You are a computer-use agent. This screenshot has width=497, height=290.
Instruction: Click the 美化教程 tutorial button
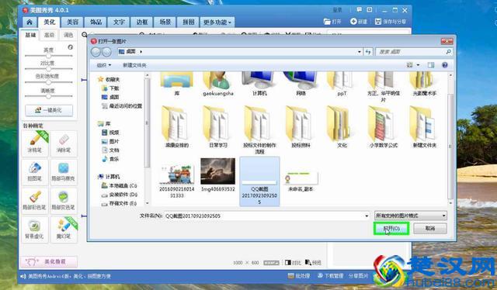(49, 262)
